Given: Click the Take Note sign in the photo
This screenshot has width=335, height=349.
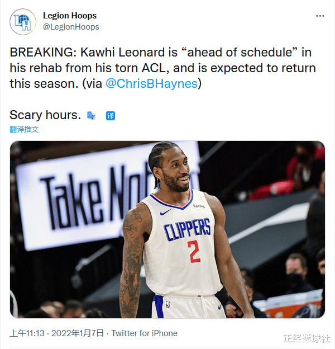Looking at the screenshot, I should [x=89, y=196].
